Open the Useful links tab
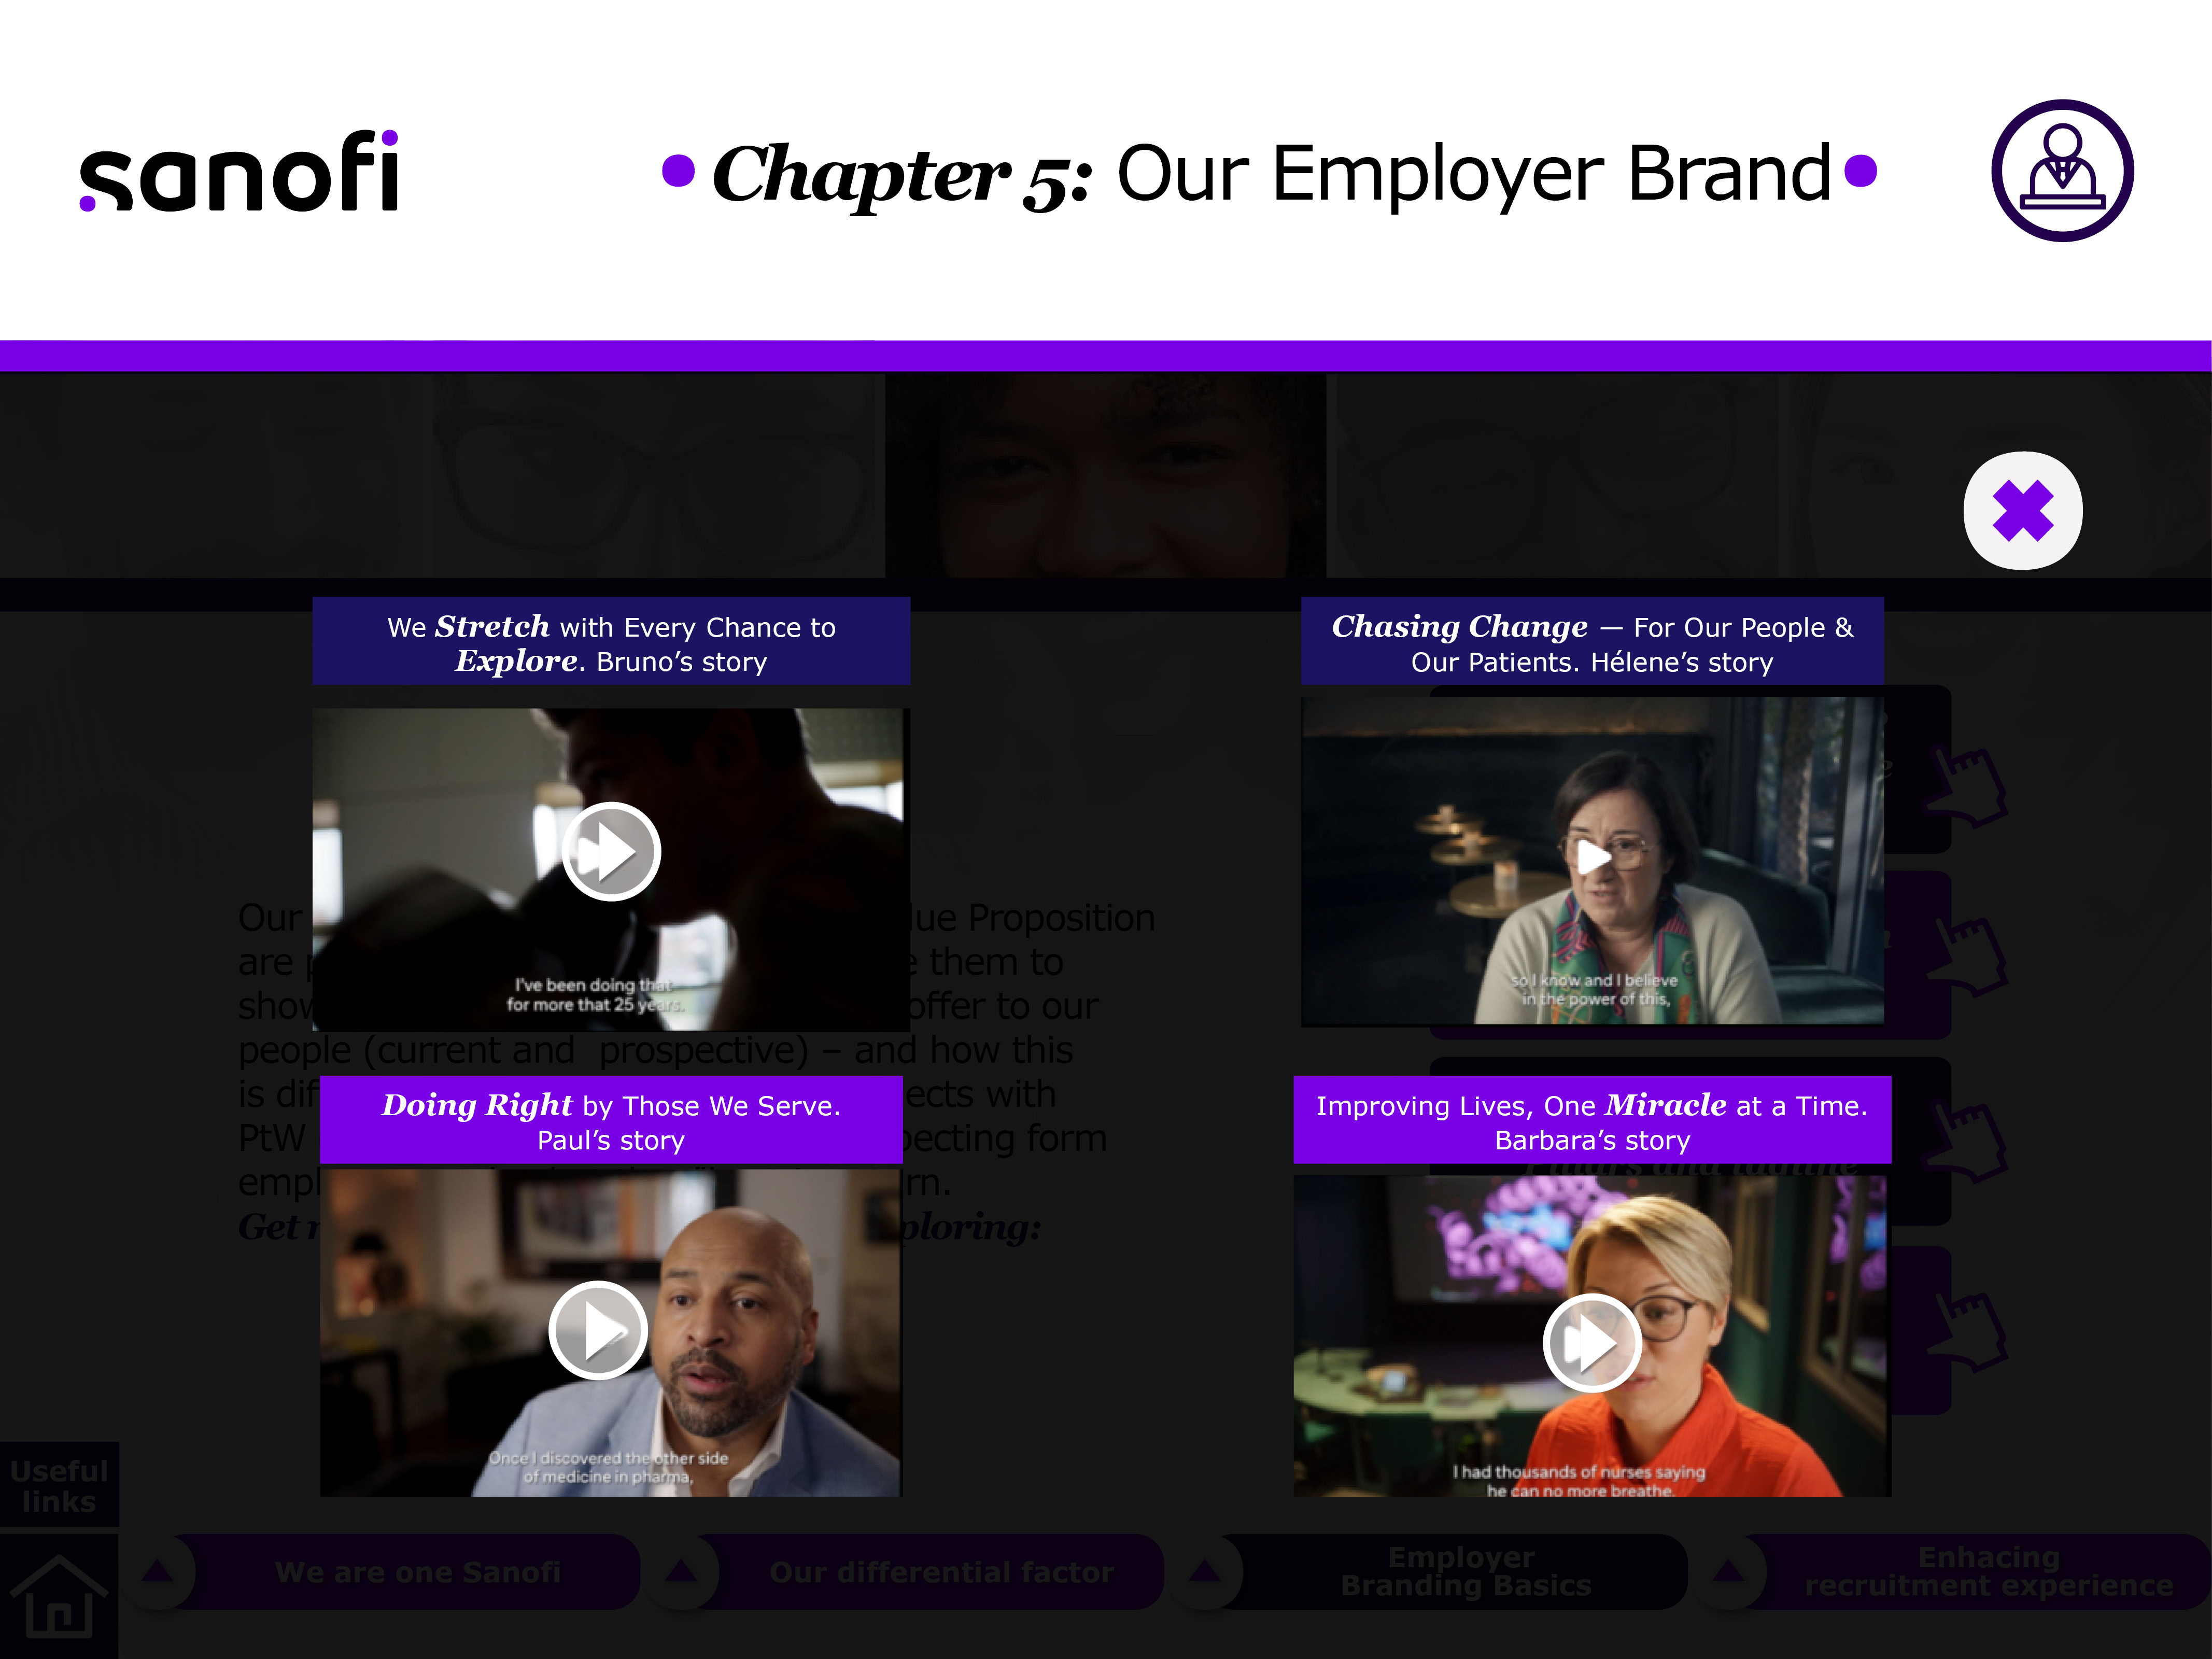This screenshot has height=1659, width=2212. point(59,1485)
